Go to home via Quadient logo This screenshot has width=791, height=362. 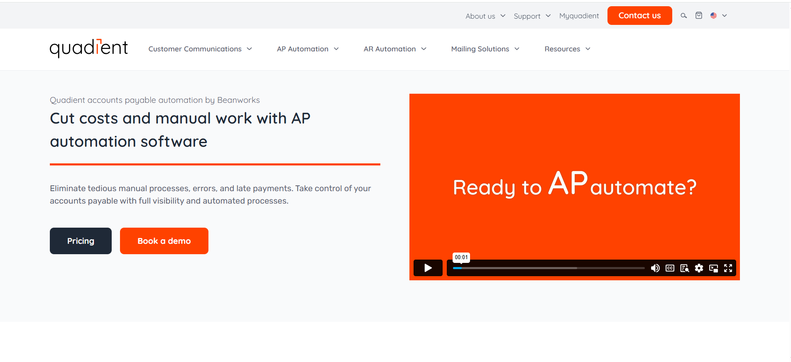pyautogui.click(x=89, y=48)
